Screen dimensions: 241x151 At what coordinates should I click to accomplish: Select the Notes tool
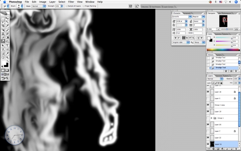(3, 54)
